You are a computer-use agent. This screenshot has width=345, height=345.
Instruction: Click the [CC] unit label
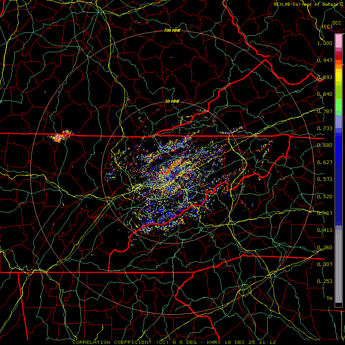click(327, 26)
